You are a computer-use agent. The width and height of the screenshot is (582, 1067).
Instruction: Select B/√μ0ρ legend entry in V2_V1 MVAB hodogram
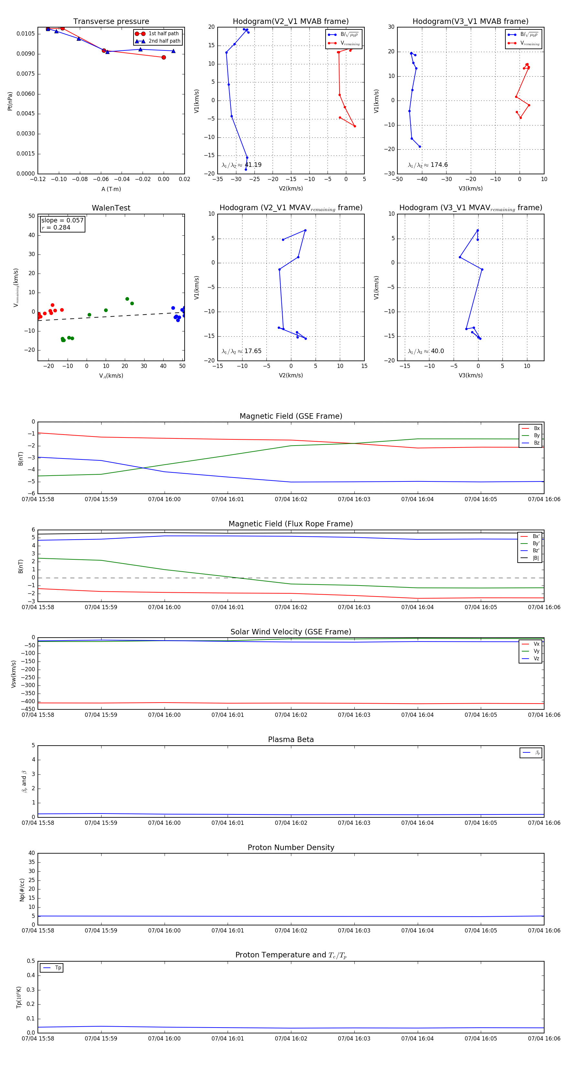343,34
